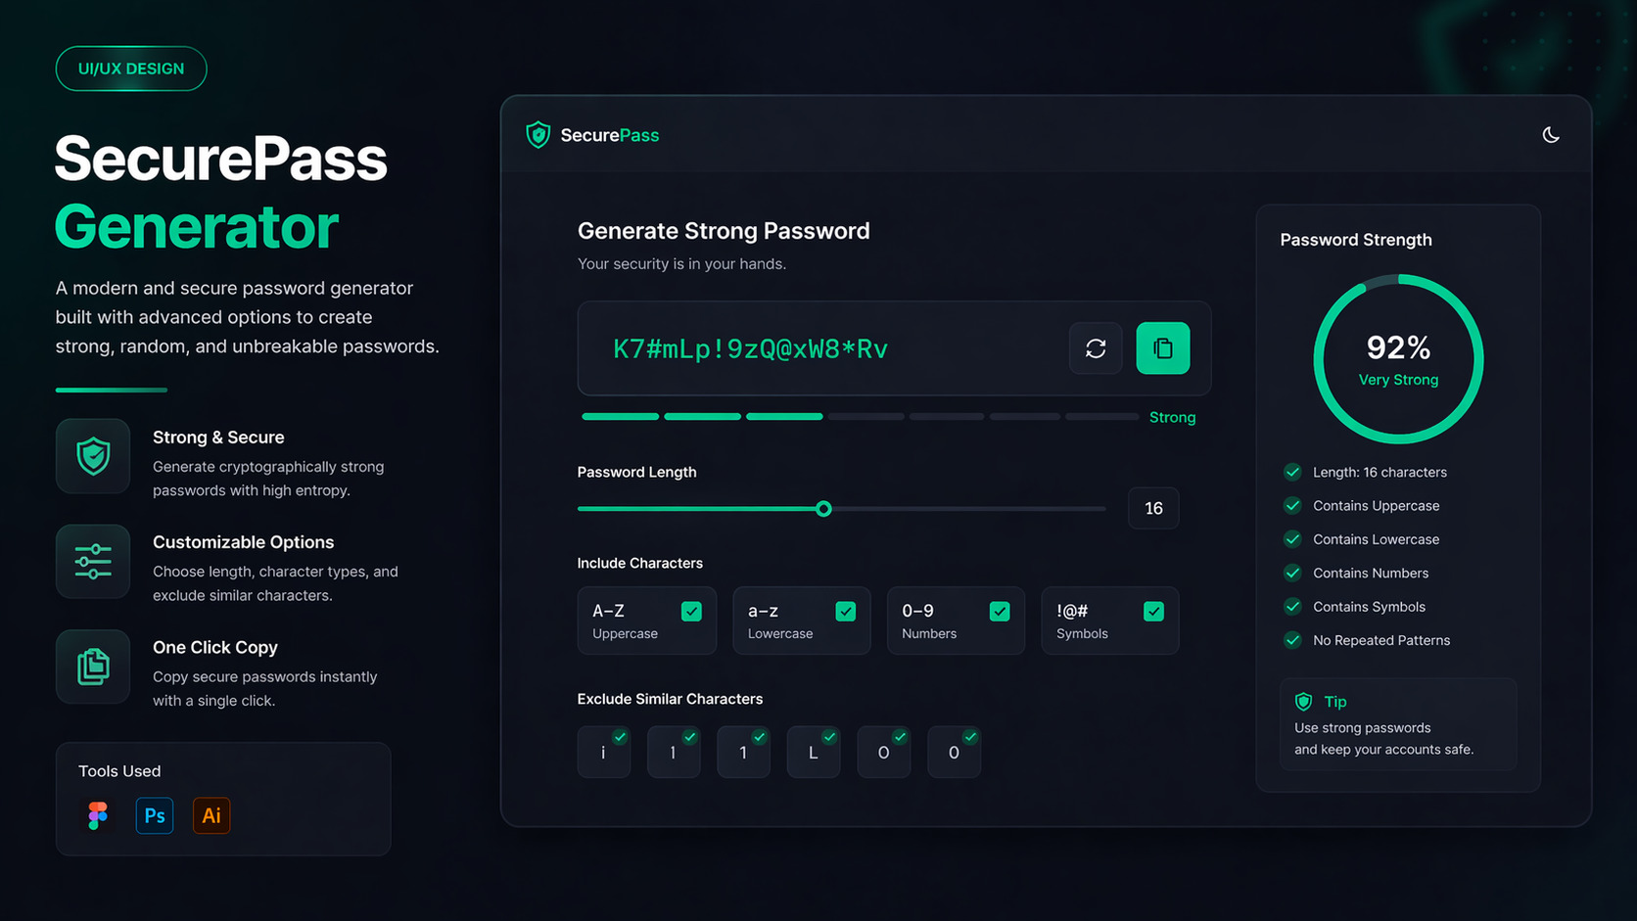Toggle excluding the uppercase L character
Viewport: 1637px width, 921px height.
814,751
